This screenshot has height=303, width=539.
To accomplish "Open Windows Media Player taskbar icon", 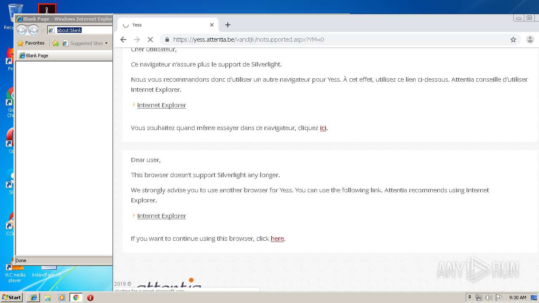I will tap(62, 298).
